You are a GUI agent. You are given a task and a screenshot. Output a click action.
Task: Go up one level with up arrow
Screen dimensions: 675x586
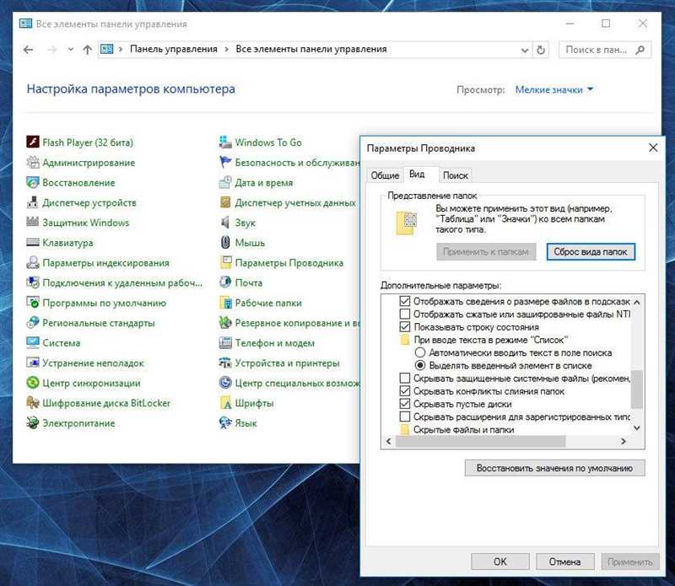(88, 50)
